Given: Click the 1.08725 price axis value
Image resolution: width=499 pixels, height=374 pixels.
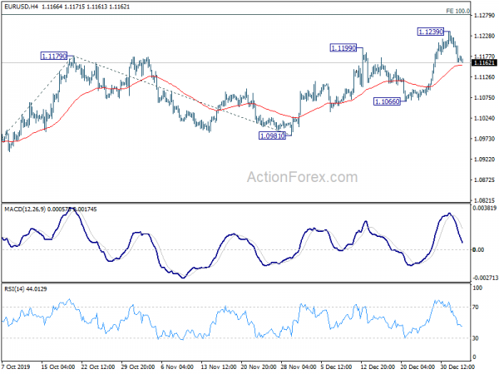Looking at the screenshot, I should [484, 180].
